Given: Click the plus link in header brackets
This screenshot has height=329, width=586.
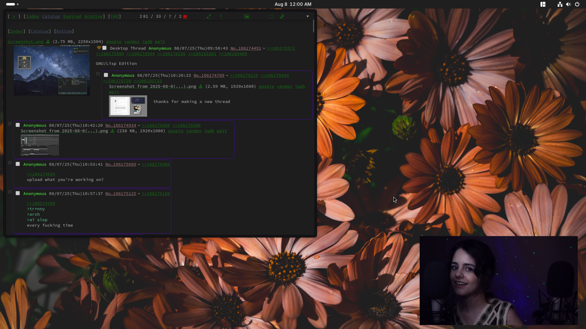Looking at the screenshot, I should [14, 16].
